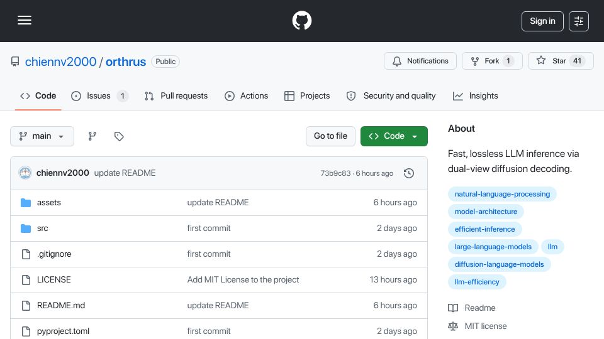Expand the main branch dropdown
The image size is (604, 339).
pyautogui.click(x=42, y=136)
